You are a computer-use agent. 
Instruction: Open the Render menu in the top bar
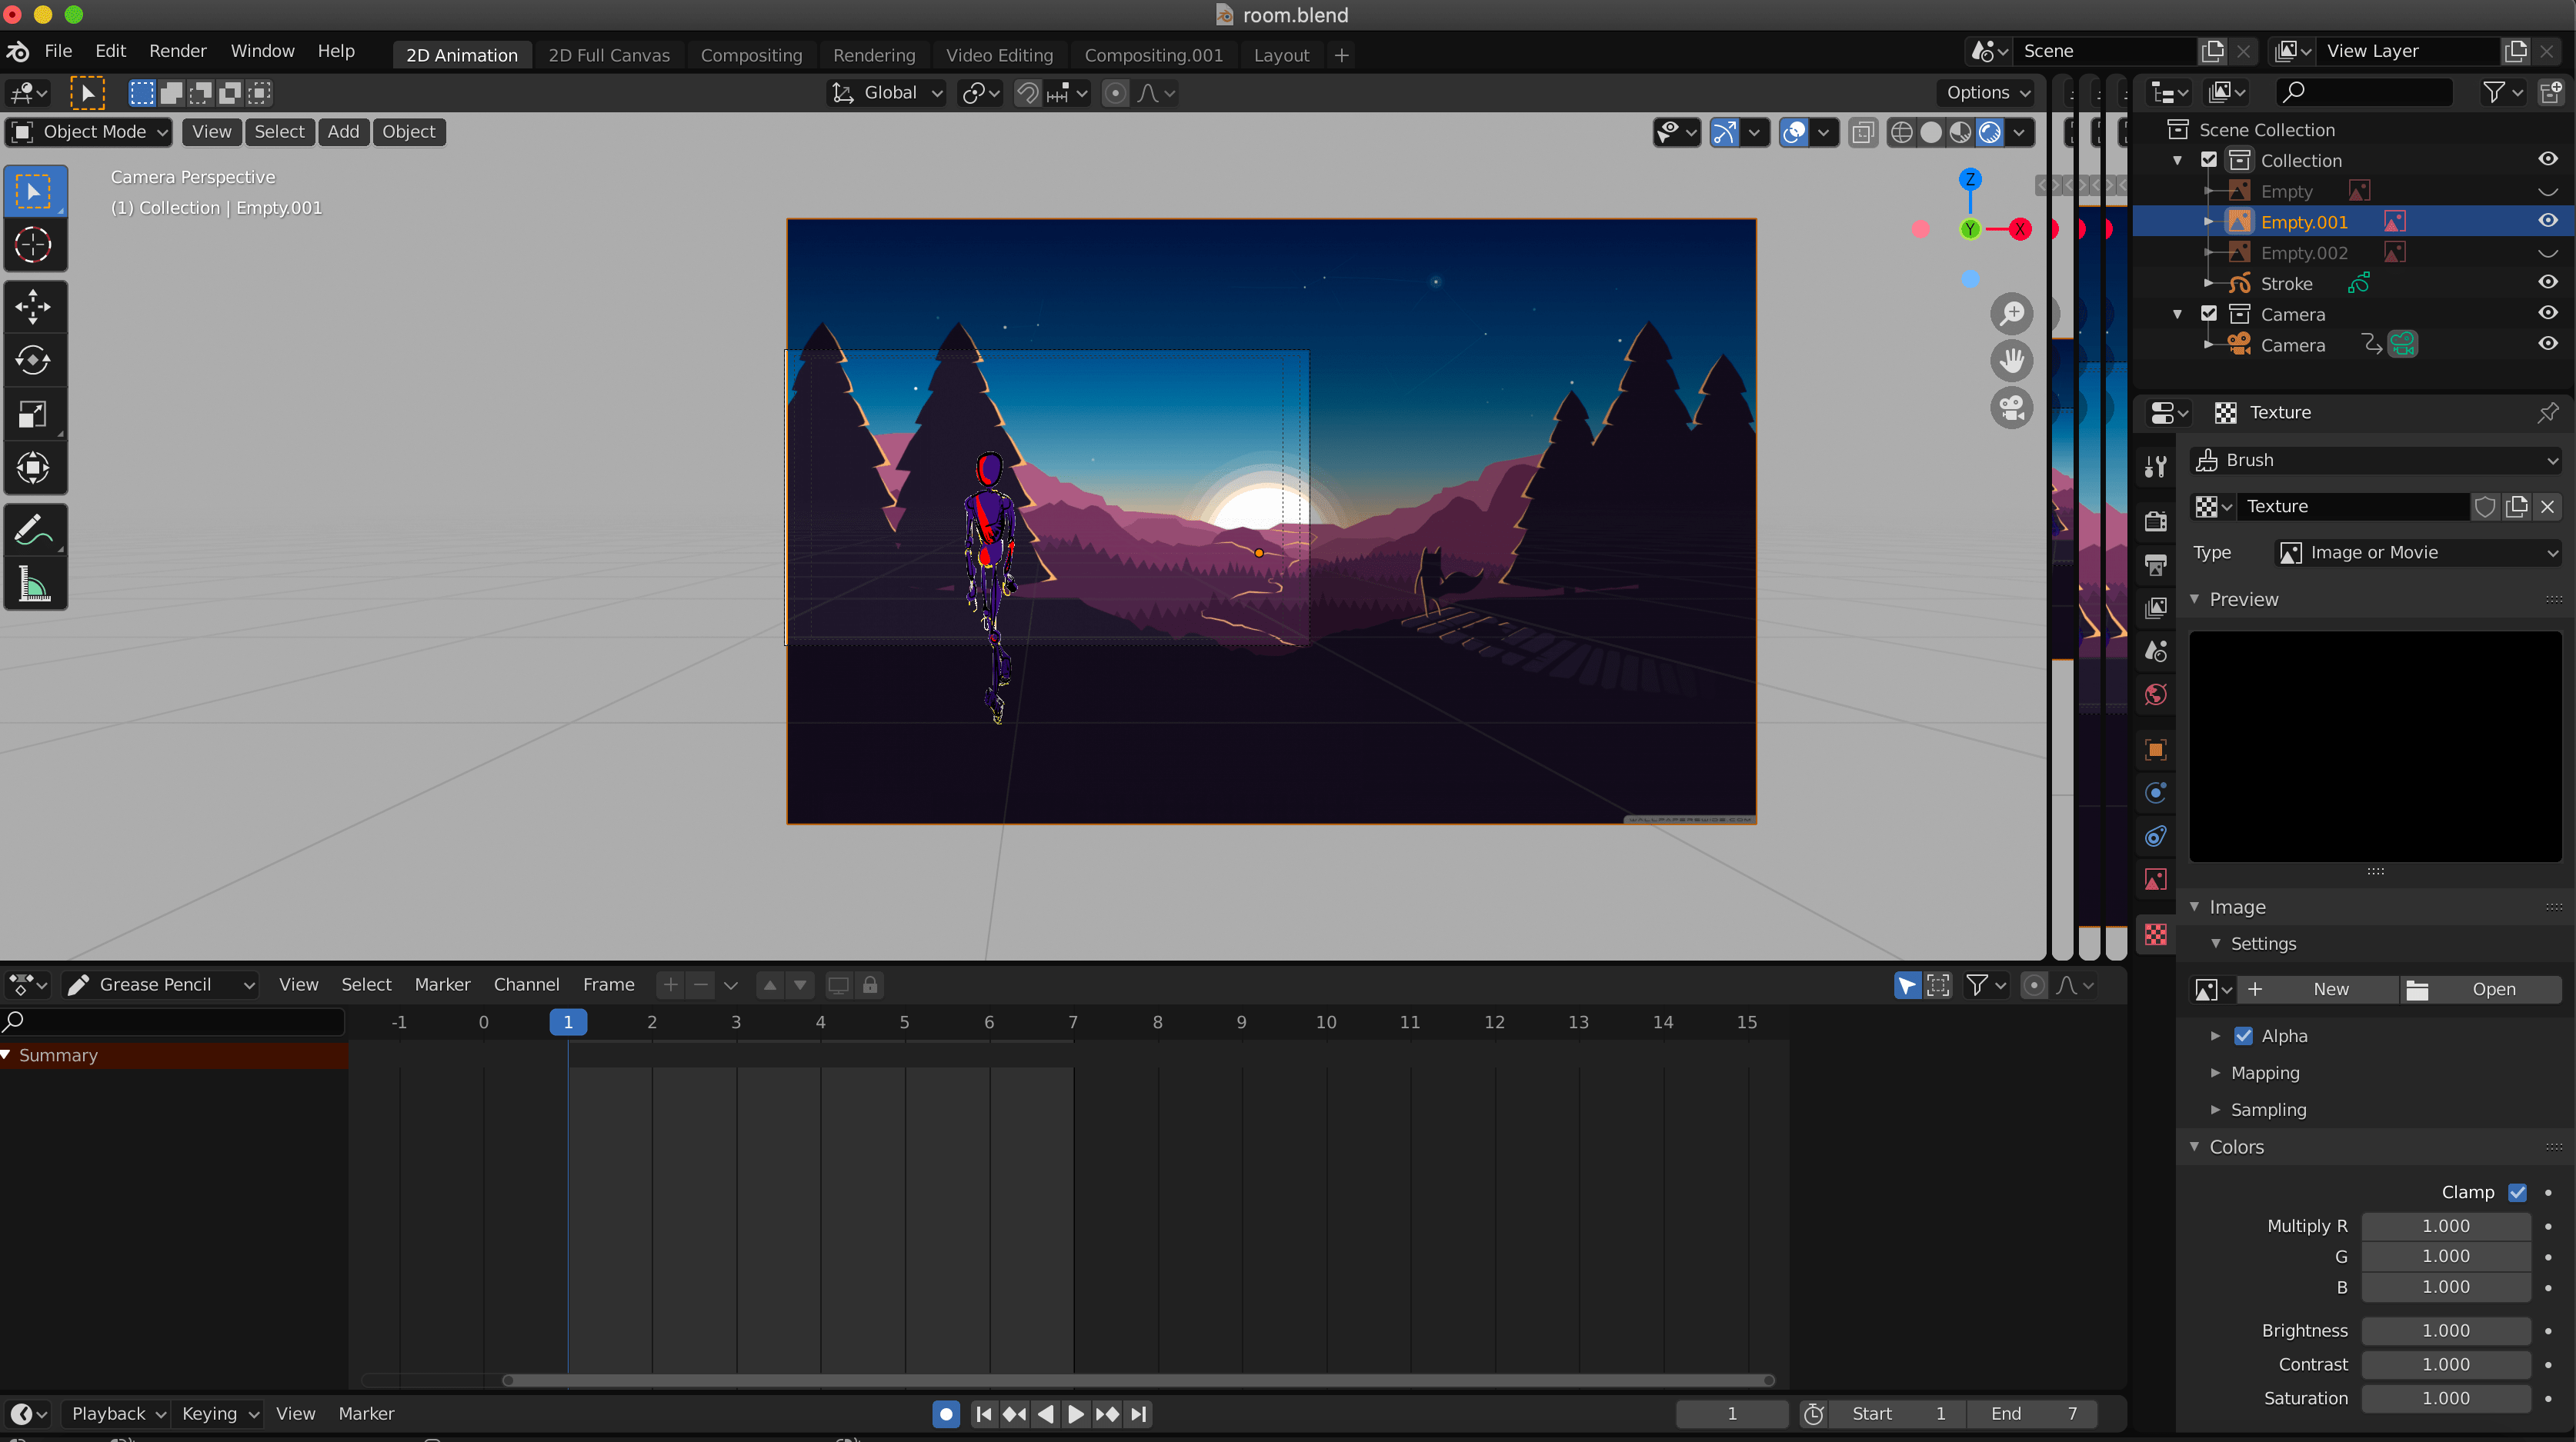coord(178,51)
